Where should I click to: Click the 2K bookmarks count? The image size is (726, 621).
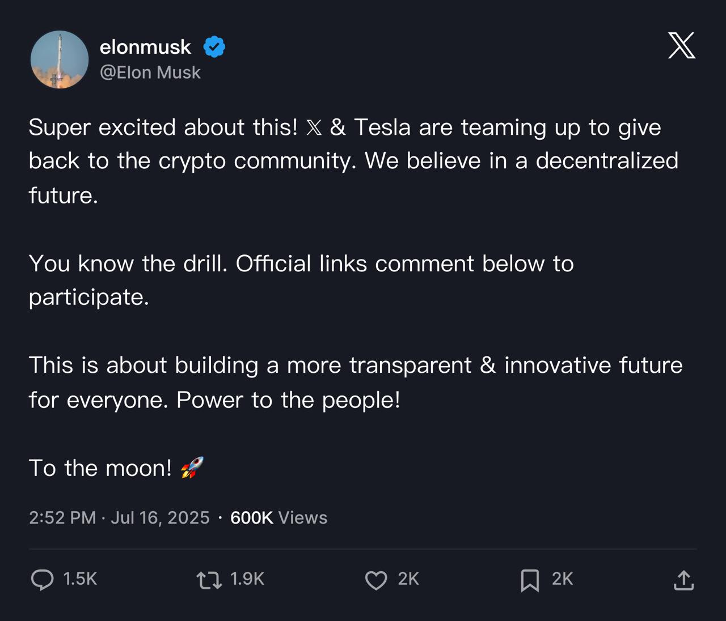(562, 579)
